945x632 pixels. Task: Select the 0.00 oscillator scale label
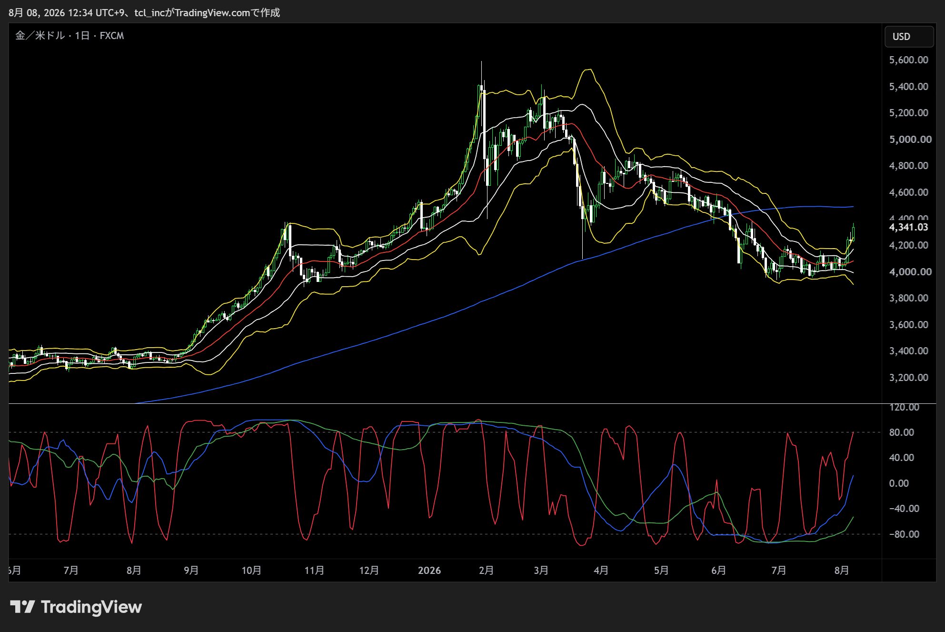(899, 483)
